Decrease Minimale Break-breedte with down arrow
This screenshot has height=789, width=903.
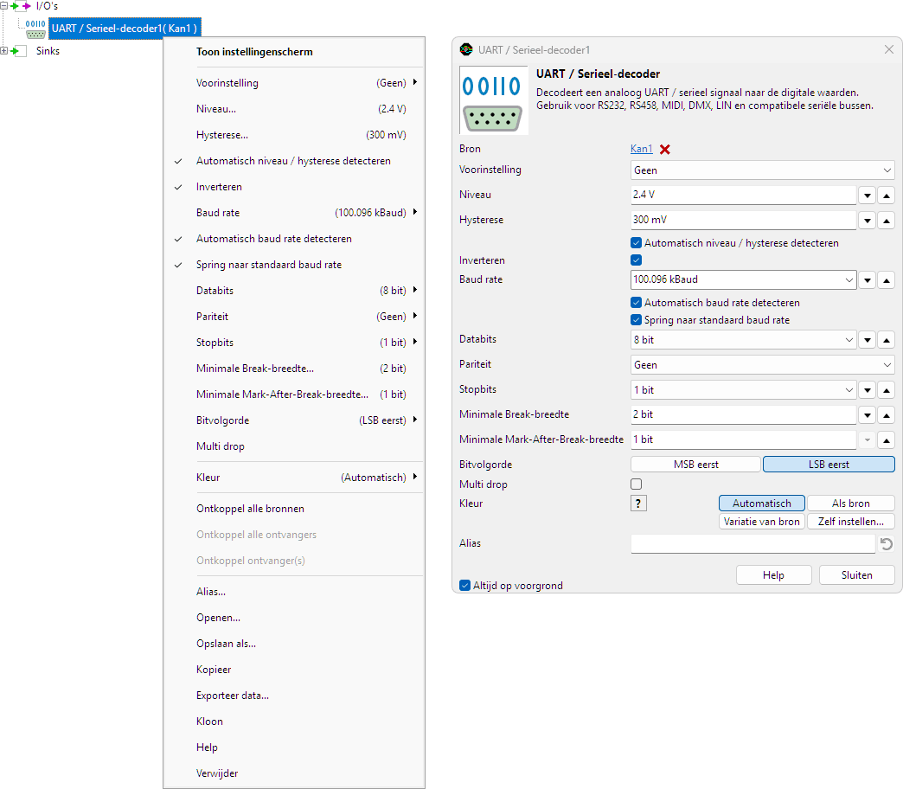pyautogui.click(x=868, y=415)
